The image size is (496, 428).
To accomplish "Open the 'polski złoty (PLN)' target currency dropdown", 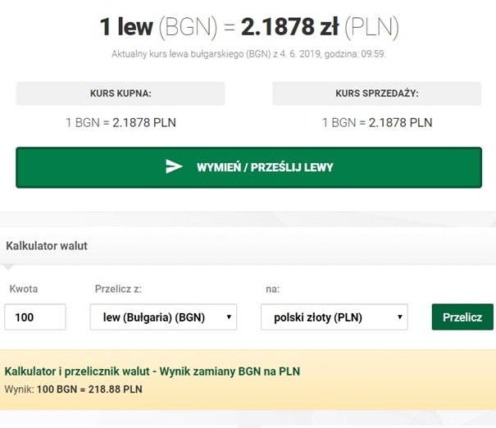I will point(334,317).
